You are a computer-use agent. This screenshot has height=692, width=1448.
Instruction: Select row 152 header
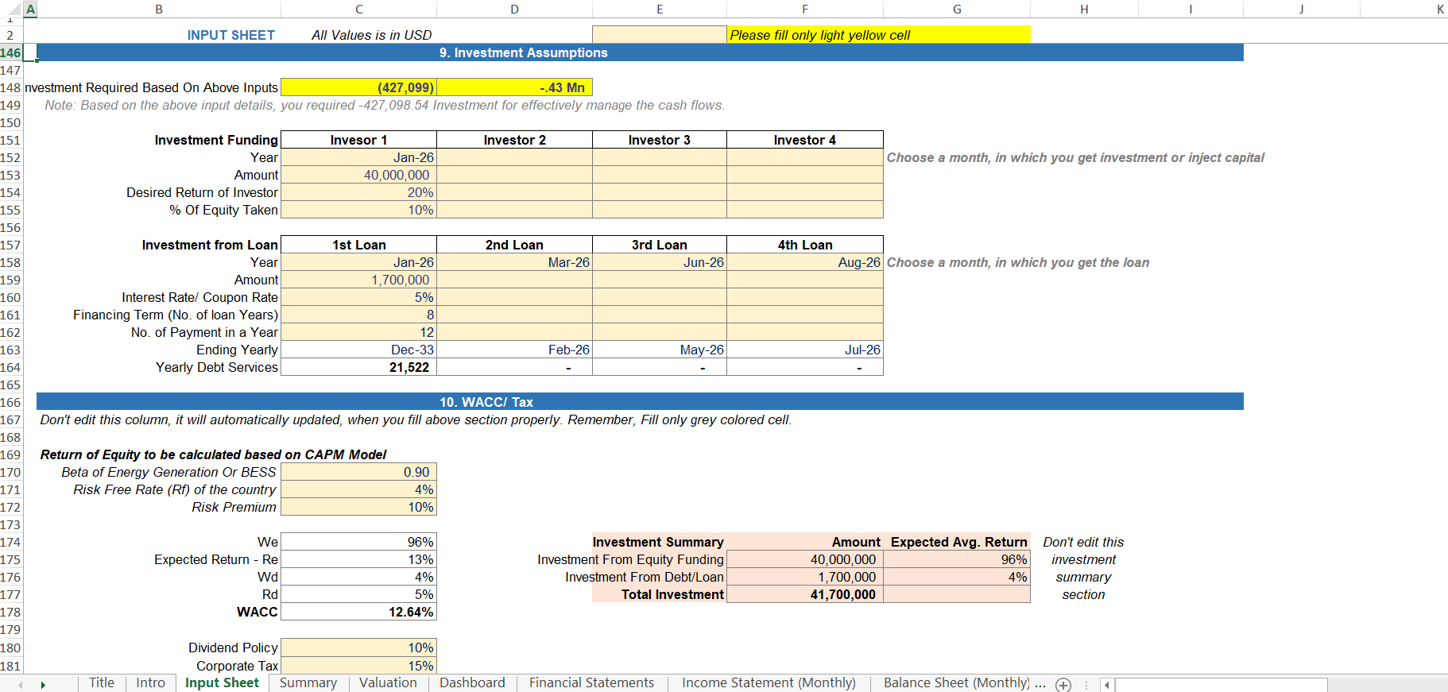(11, 157)
